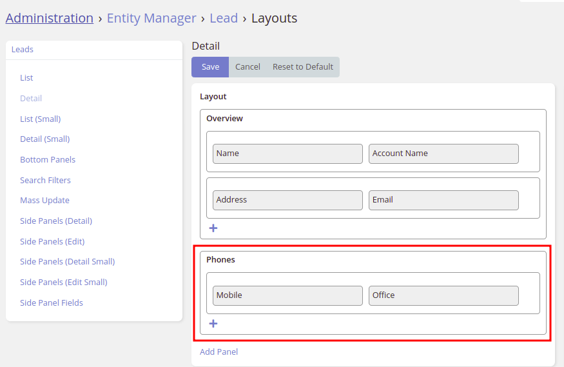Click the Mobile field in Phones
The width and height of the screenshot is (564, 367).
point(287,295)
